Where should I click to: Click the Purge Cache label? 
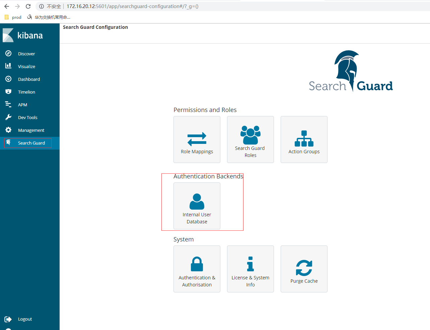[304, 281]
